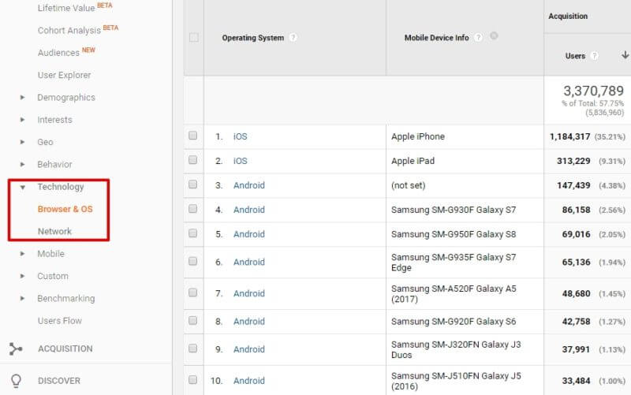Select the Apple iPad device cell
This screenshot has height=395, width=631.
[x=413, y=161]
